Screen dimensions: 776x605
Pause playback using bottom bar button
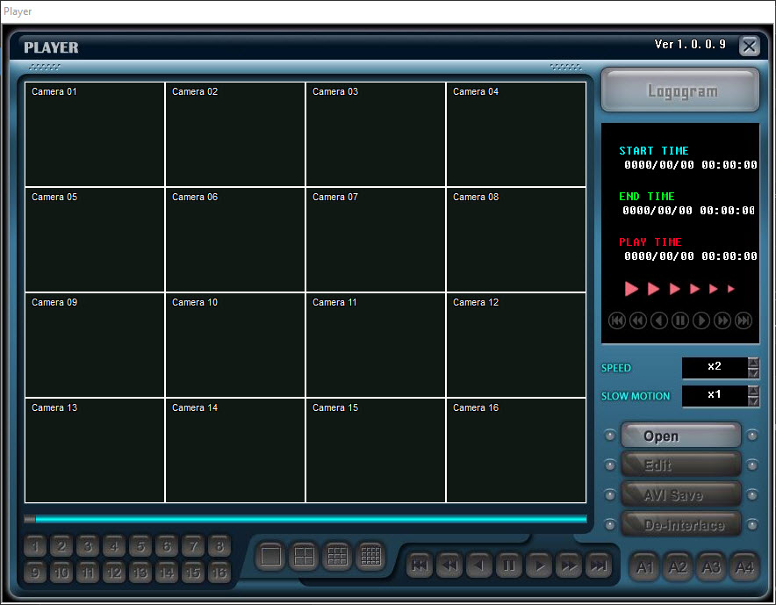point(509,566)
